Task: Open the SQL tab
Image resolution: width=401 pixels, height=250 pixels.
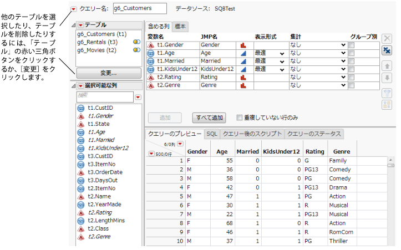Action: point(212,134)
